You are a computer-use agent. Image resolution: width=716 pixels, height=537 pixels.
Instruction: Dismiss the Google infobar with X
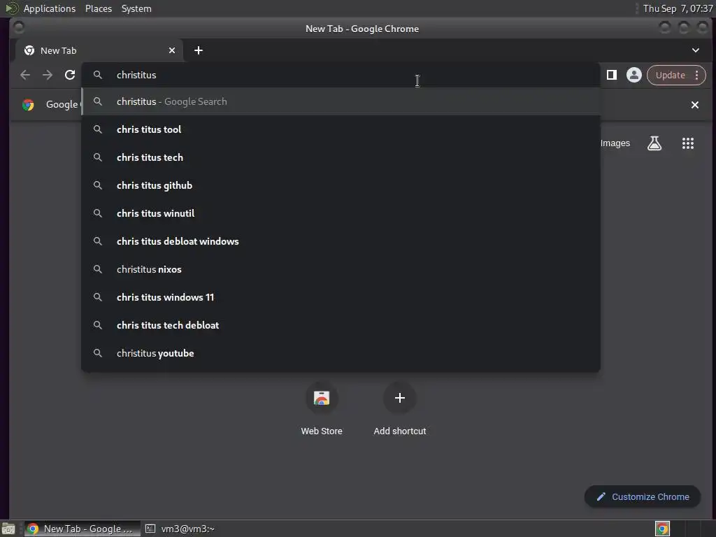point(695,105)
